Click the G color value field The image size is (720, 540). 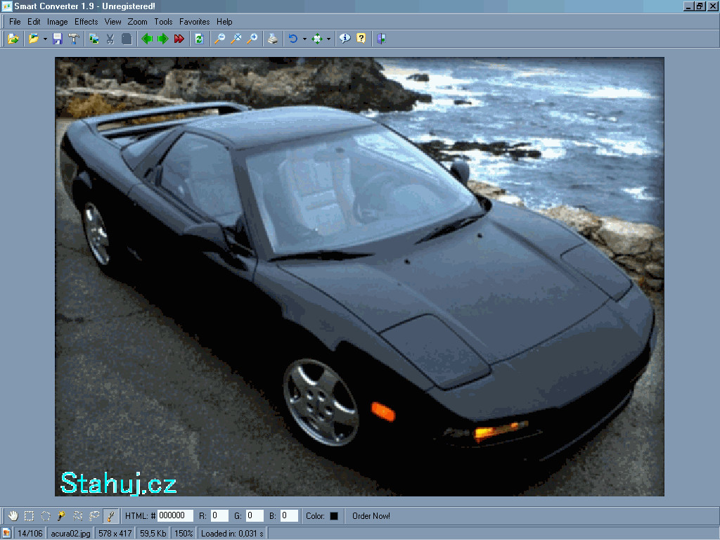(x=255, y=515)
